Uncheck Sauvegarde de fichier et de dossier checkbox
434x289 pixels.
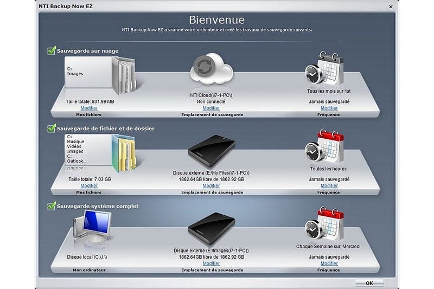pyautogui.click(x=52, y=129)
